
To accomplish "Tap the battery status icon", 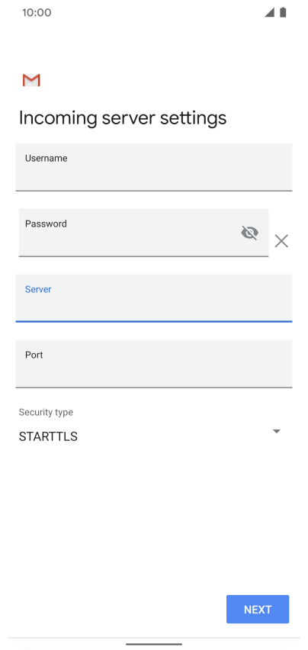I will [x=283, y=12].
